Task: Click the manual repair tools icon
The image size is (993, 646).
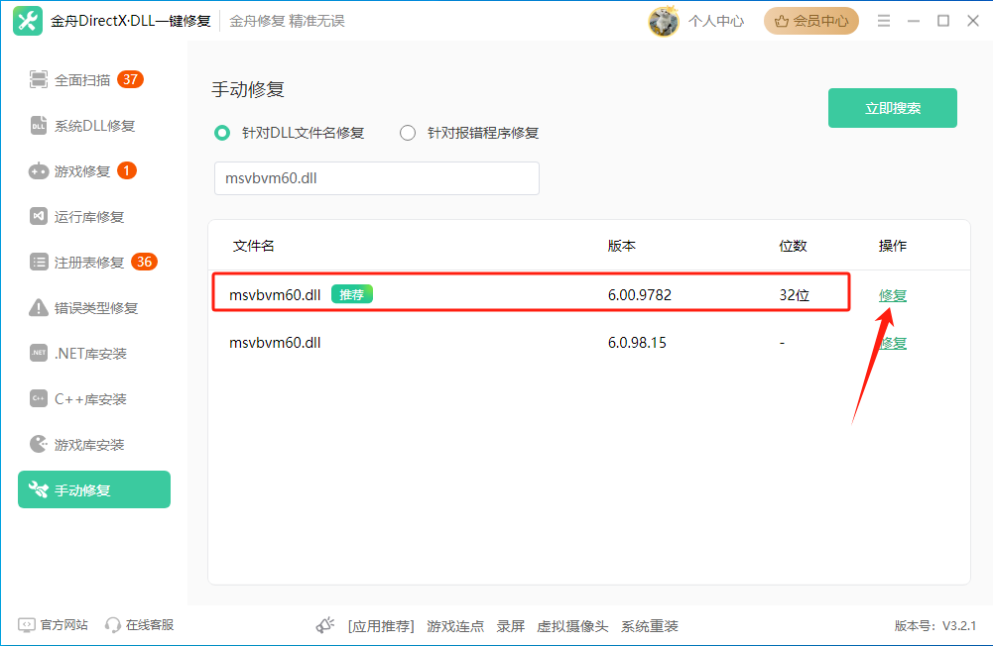Action: pyautogui.click(x=39, y=489)
